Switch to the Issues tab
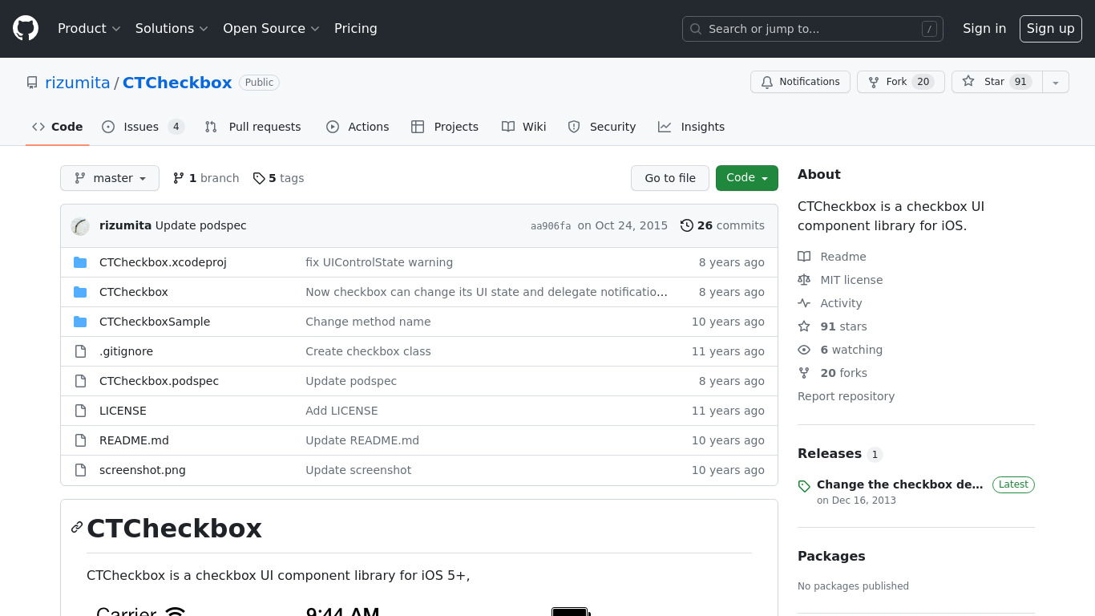Viewport: 1095px width, 616px height. click(142, 127)
